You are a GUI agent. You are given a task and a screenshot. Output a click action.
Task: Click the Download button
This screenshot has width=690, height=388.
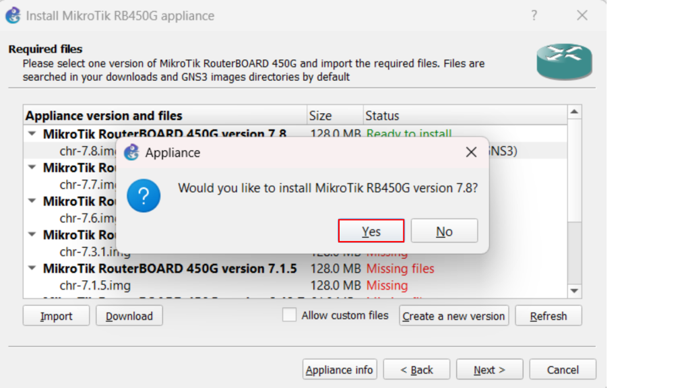[x=129, y=316]
